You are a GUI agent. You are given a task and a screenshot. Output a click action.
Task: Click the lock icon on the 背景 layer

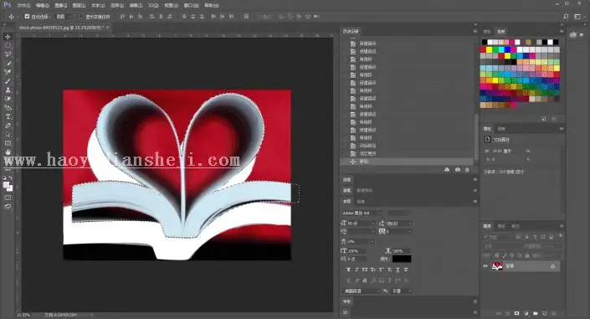coord(552,266)
